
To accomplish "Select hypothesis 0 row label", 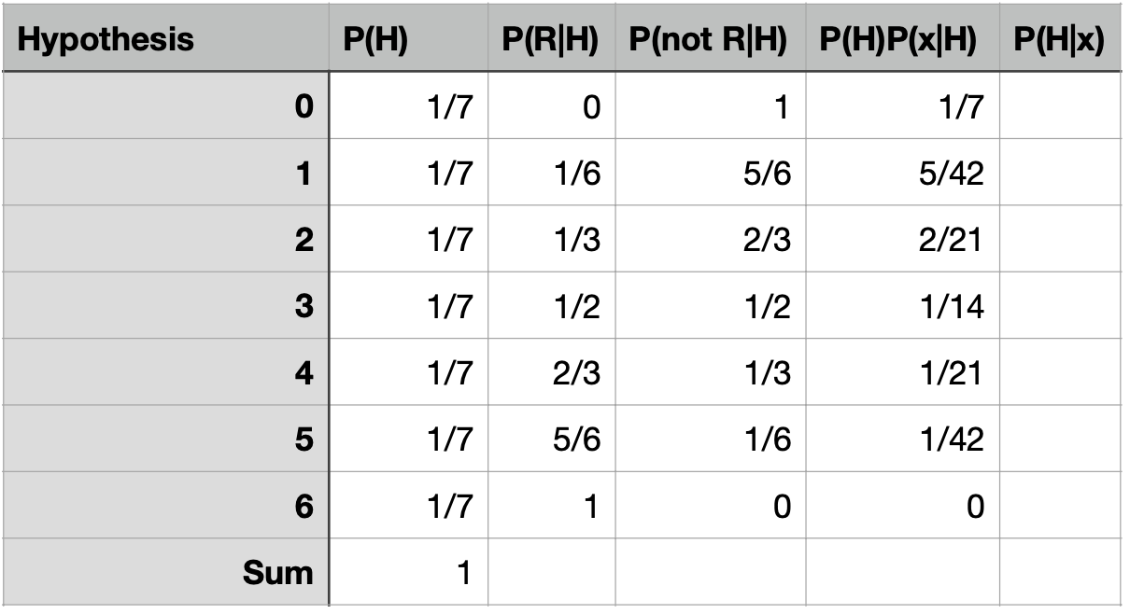I will (x=164, y=106).
